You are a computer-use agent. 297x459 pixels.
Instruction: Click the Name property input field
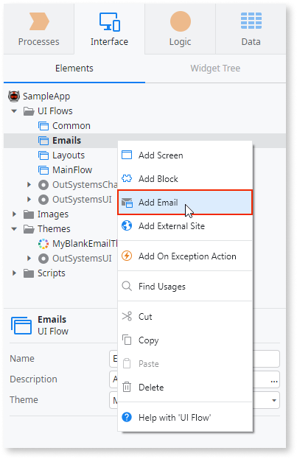(195, 359)
